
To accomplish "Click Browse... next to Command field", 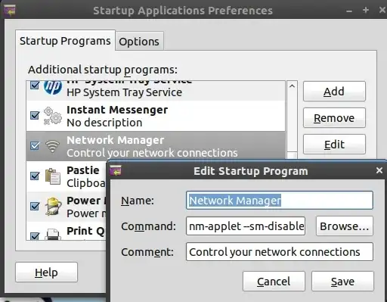I will point(345,226).
